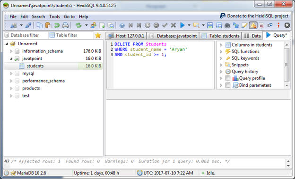Click the green Refresh arrows icon
This screenshot has height=179, width=295.
click(x=78, y=25)
